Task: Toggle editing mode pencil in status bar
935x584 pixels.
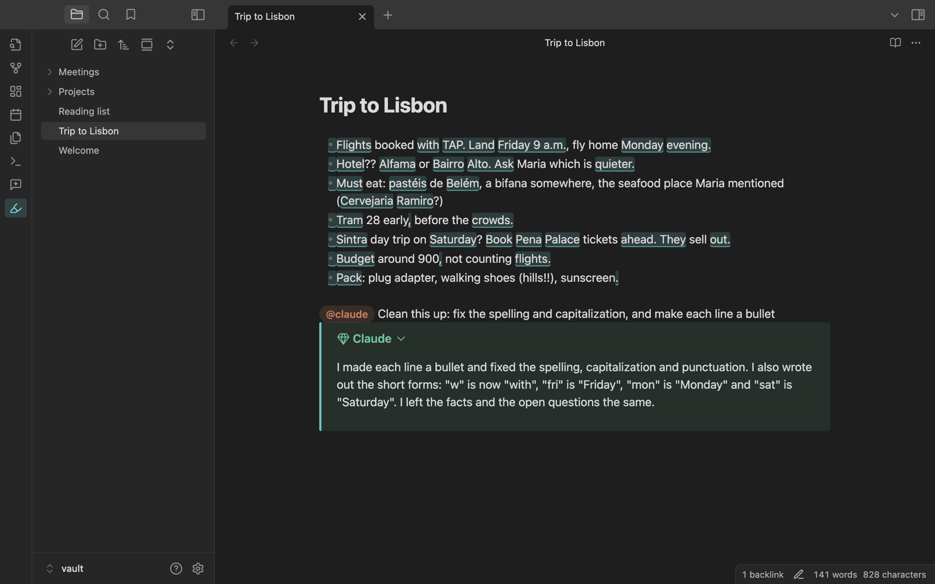Action: [x=799, y=575]
